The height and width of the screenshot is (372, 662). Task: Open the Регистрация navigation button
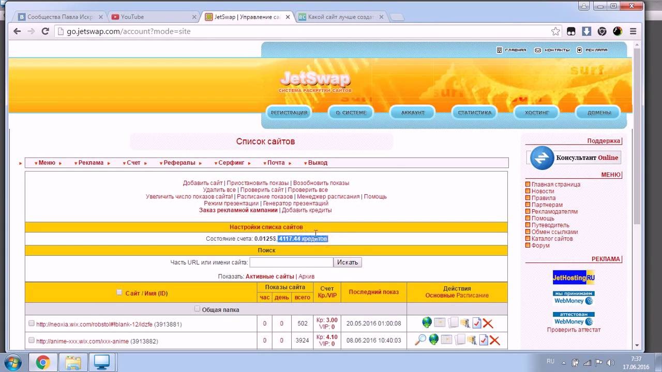pyautogui.click(x=289, y=112)
